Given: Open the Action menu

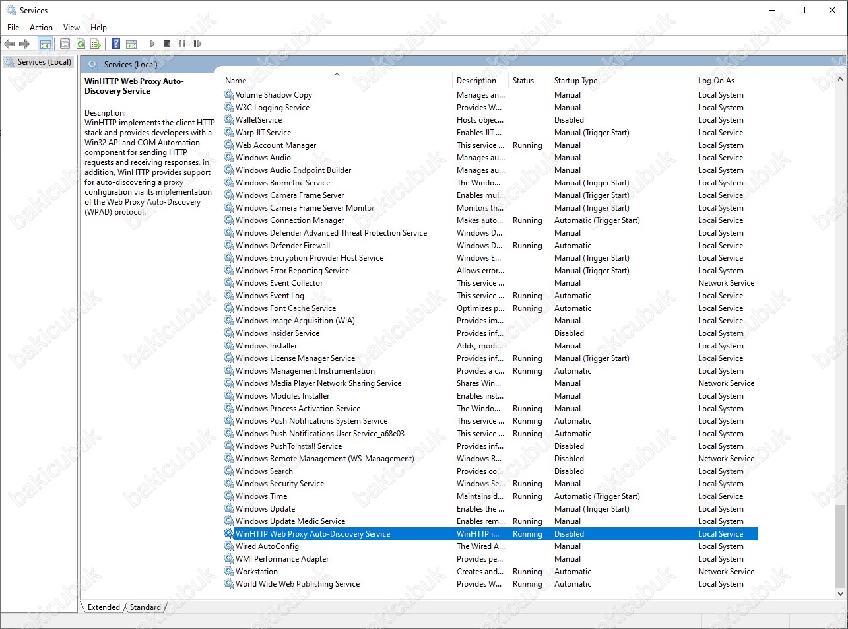Looking at the screenshot, I should pyautogui.click(x=41, y=28).
